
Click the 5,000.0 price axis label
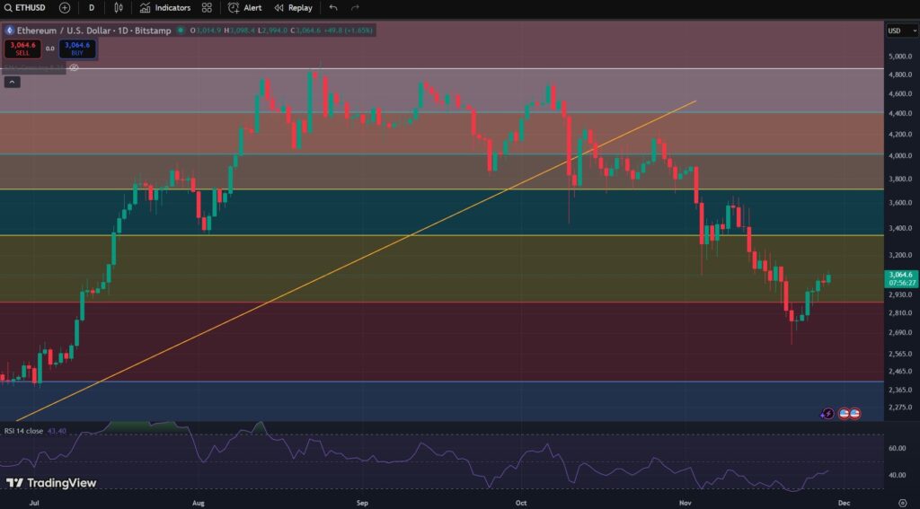point(900,57)
